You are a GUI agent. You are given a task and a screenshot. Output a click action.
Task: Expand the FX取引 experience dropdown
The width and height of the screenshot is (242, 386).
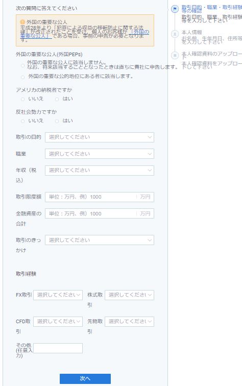(x=58, y=295)
